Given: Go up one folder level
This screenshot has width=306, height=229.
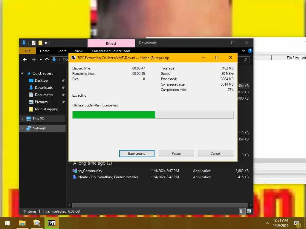Looking at the screenshot, I should click(47, 60).
